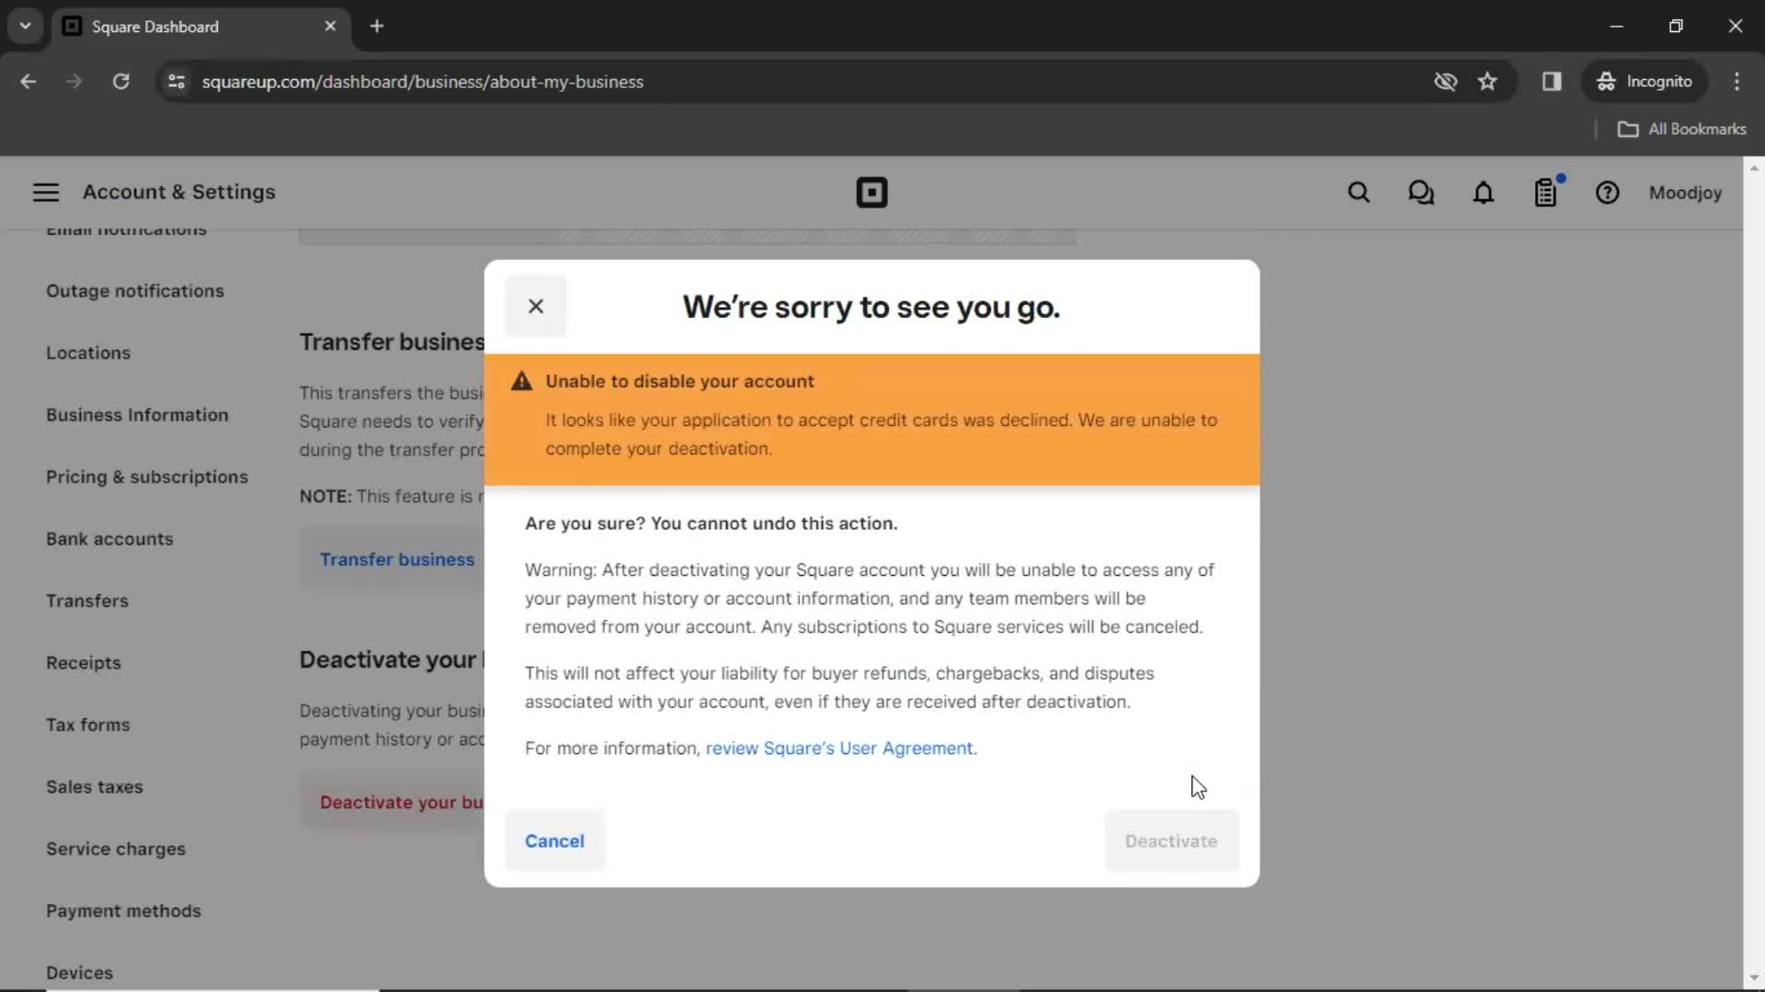Viewport: 1765px width, 992px height.
Task: Open the hamburger navigation menu
Action: click(46, 192)
